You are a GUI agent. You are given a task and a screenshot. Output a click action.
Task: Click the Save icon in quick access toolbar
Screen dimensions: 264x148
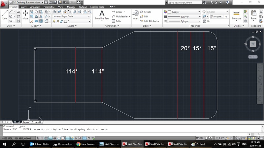click(x=55, y=2)
